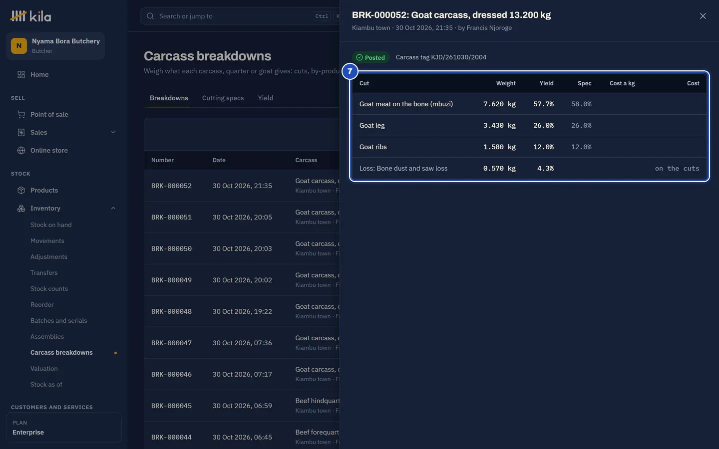This screenshot has width=719, height=449.
Task: Click the Products box icon
Action: click(21, 190)
